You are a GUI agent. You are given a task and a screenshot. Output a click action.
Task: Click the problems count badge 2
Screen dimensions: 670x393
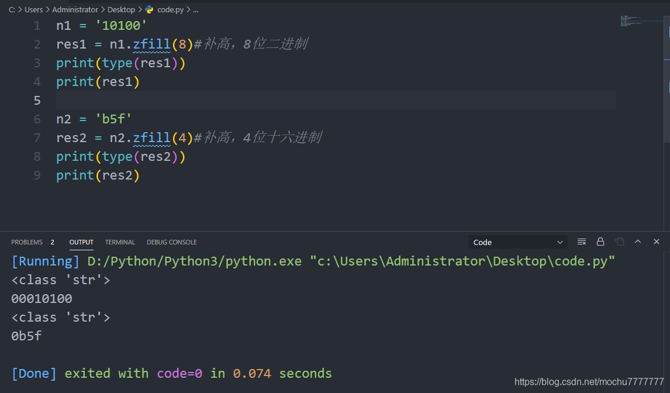(53, 242)
